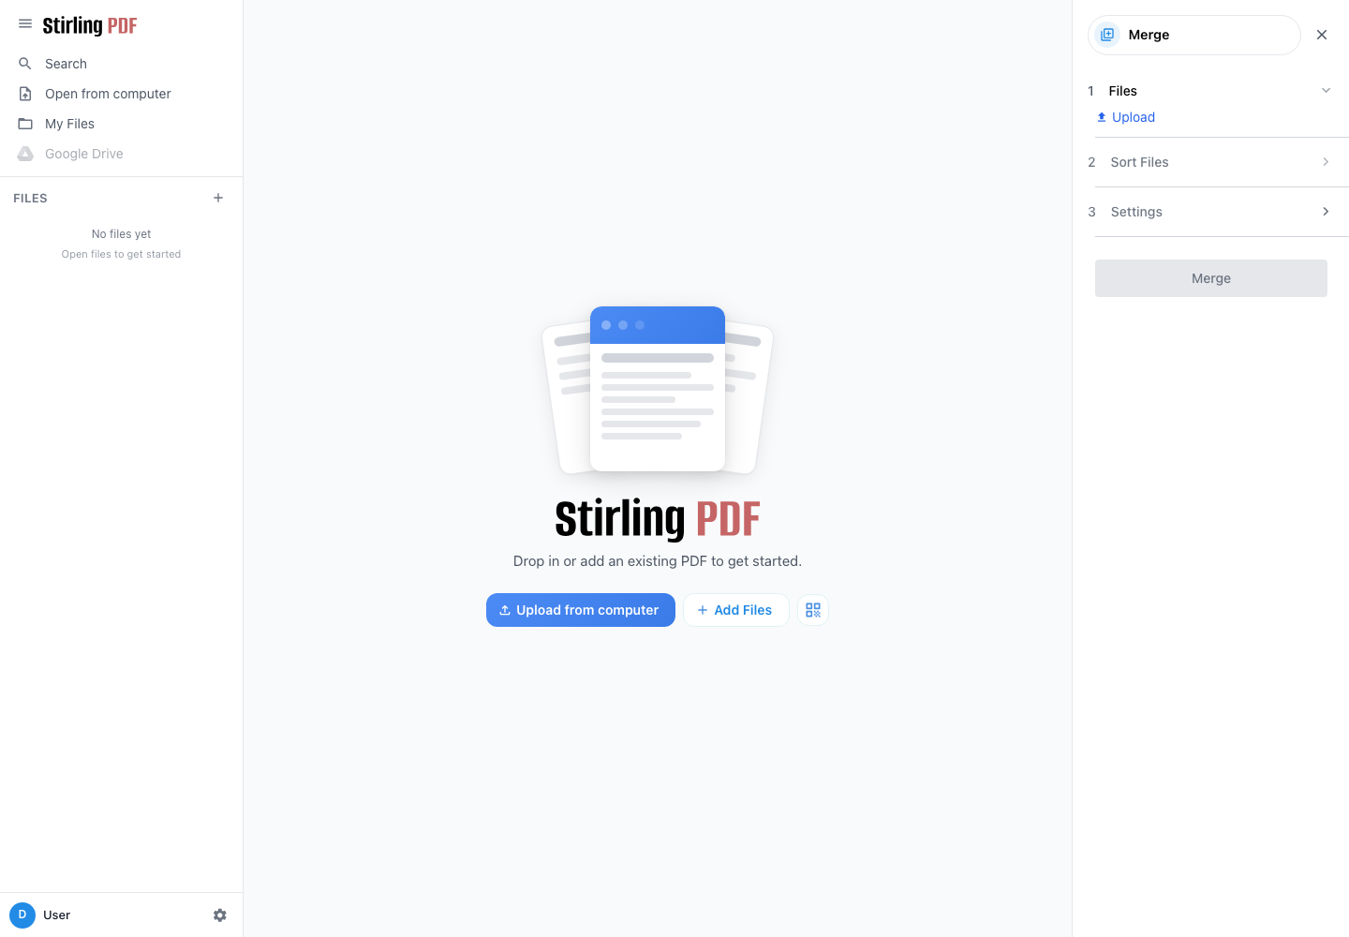
Task: Expand the Settings step
Action: point(1210,212)
